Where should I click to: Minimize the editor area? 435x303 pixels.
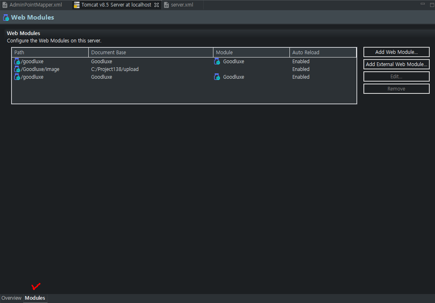click(423, 4)
